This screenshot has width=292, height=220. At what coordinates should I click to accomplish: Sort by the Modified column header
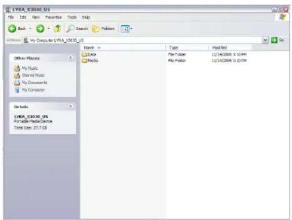[230, 48]
